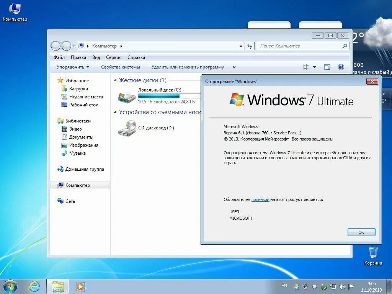Image resolution: width=392 pixels, height=294 pixels.
Task: Select Избранное in the navigation pane
Action: click(77, 81)
